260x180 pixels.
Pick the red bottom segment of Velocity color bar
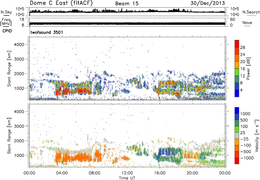(237, 161)
